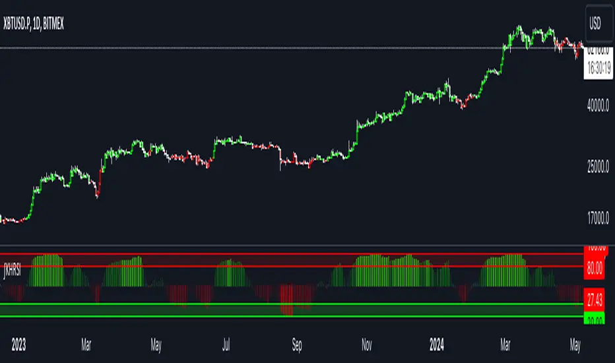Screen dimensions: 615x363
Task: Click the Sep time axis label
Action: (x=297, y=345)
